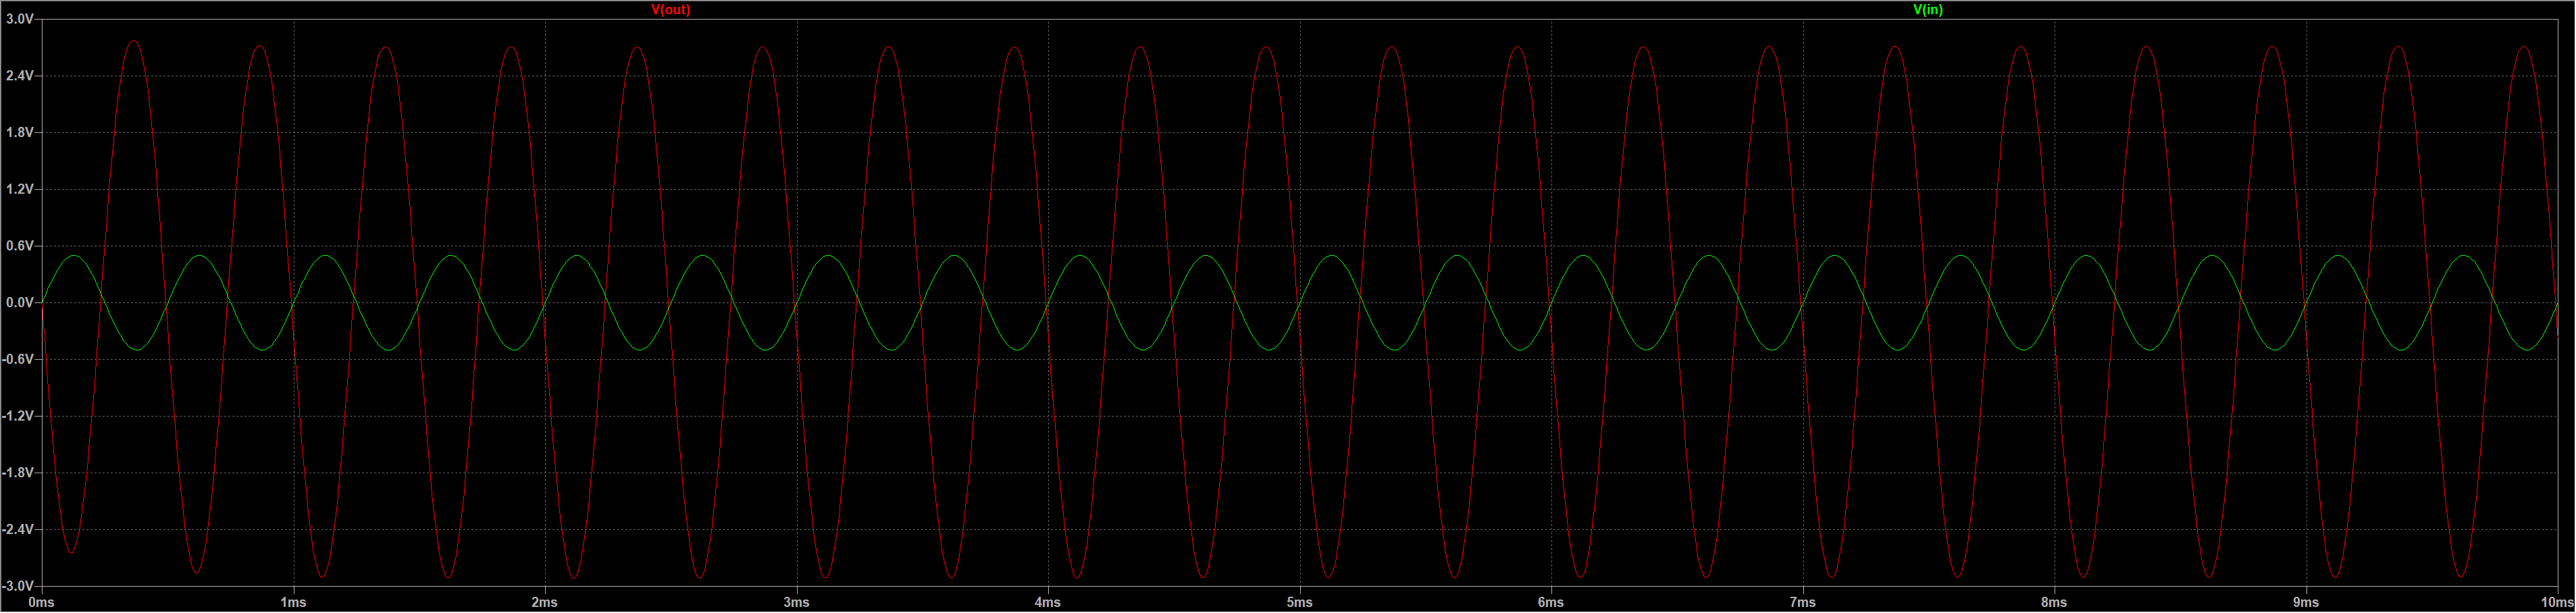Click the red V(out) trace label

click(670, 10)
